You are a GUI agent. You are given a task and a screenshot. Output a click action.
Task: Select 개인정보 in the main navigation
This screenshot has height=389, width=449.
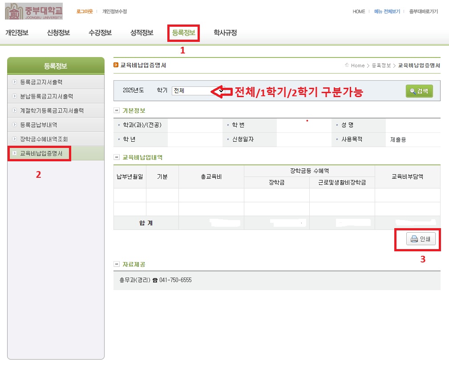17,33
